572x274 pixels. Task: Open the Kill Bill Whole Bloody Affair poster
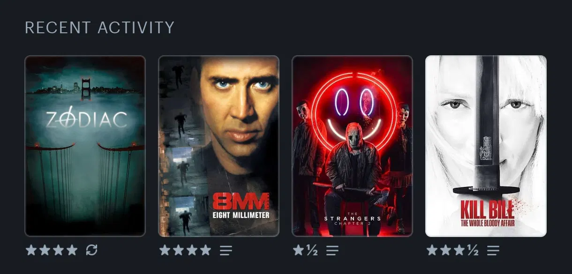click(486, 146)
